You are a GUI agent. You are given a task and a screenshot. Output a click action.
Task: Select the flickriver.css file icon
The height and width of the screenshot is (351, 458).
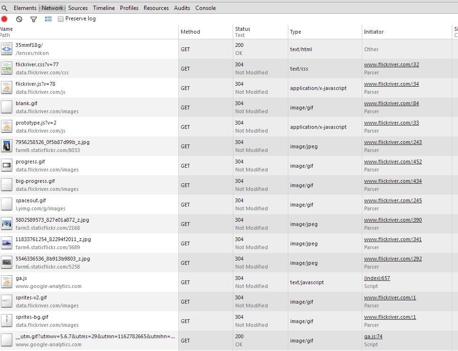point(7,68)
